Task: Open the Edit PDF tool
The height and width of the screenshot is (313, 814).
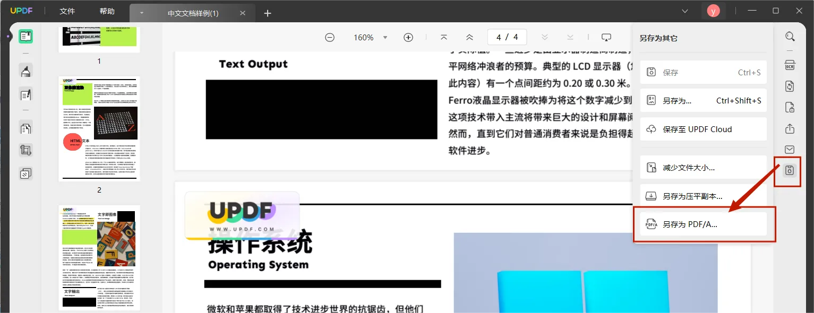Action: (25, 95)
